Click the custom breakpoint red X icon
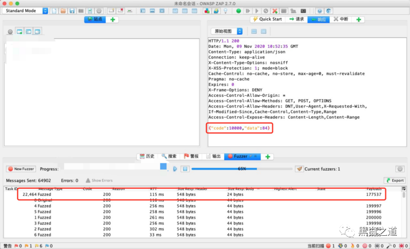 (x=275, y=11)
